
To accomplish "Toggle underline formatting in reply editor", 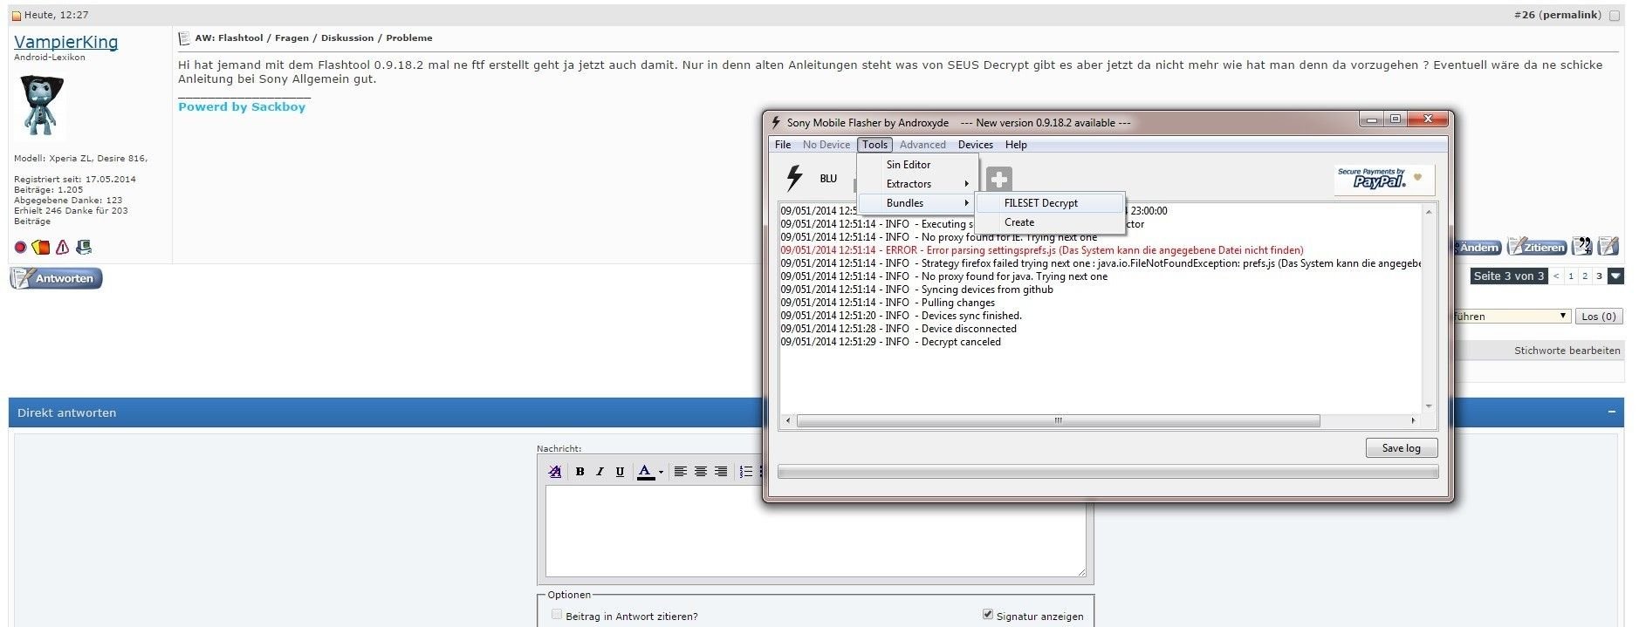I will coord(620,472).
